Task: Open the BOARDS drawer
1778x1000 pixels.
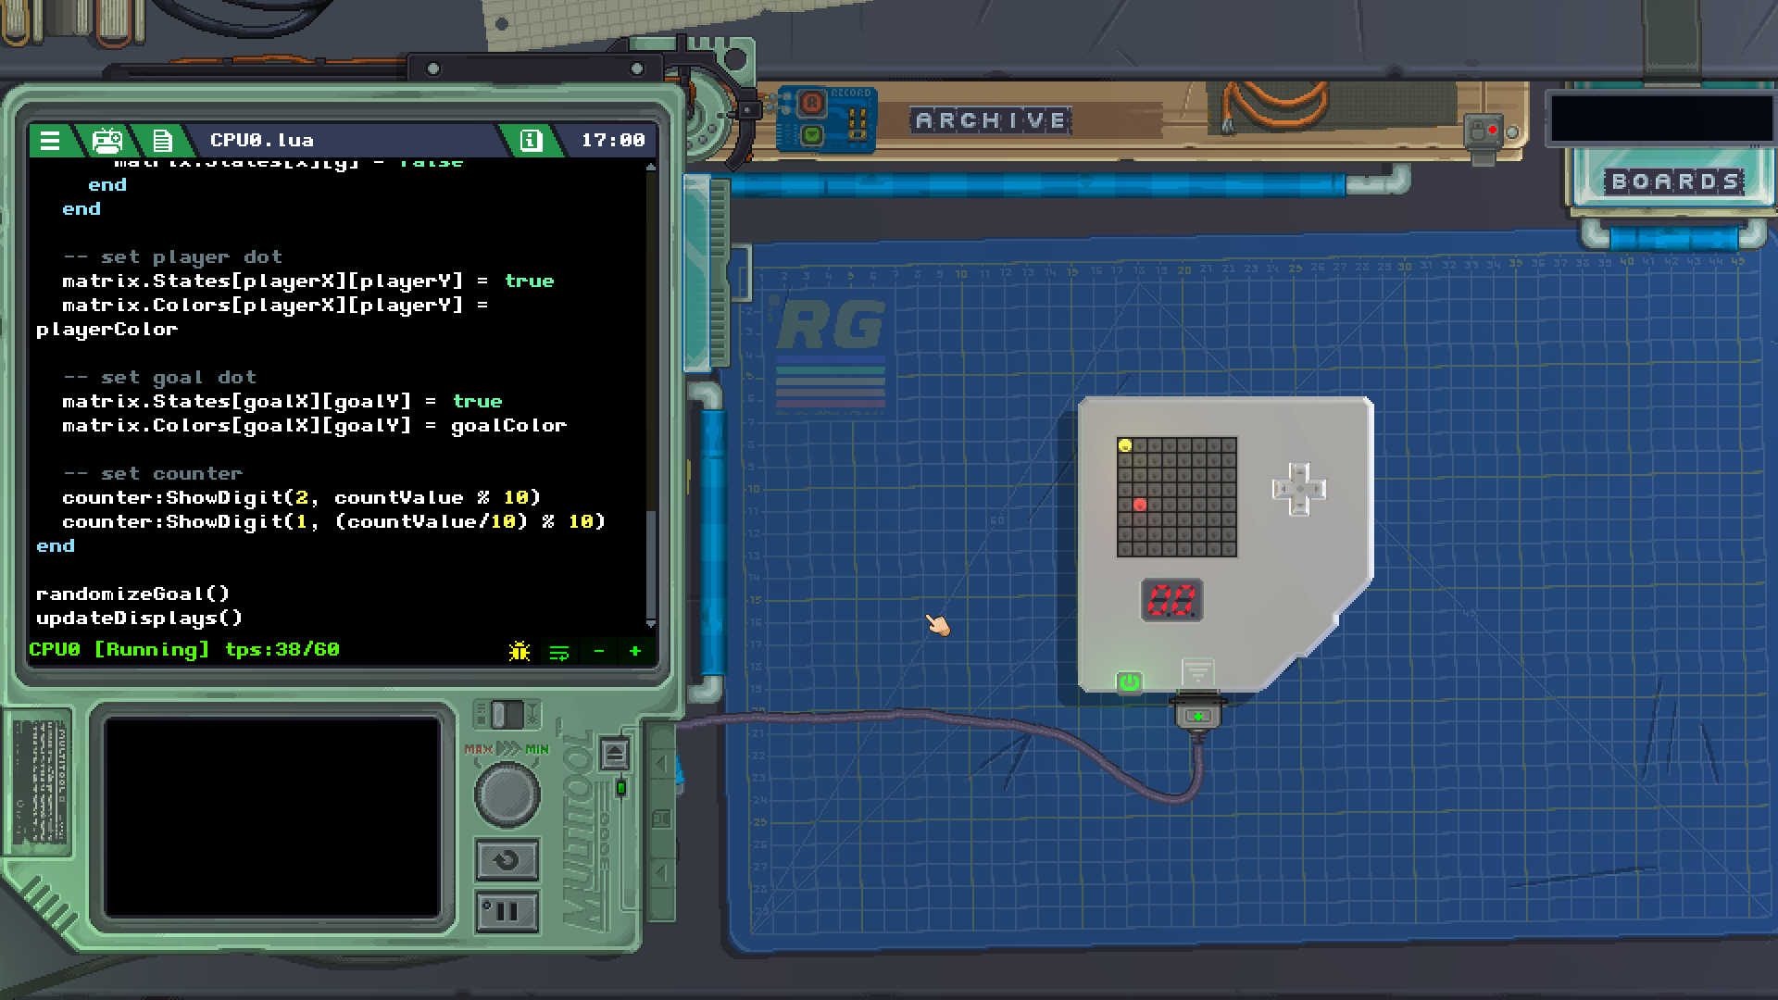Action: pyautogui.click(x=1674, y=181)
